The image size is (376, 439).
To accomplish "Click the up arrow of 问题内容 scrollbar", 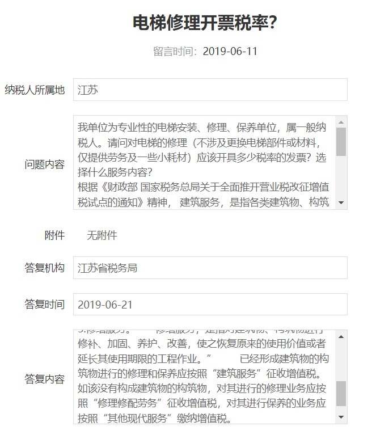I will coord(341,123).
